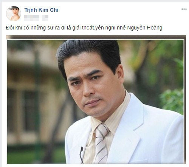Click the post caption starting with "Đôi khi"
Image resolution: width=189 pixels, height=167 pixels.
click(85, 28)
